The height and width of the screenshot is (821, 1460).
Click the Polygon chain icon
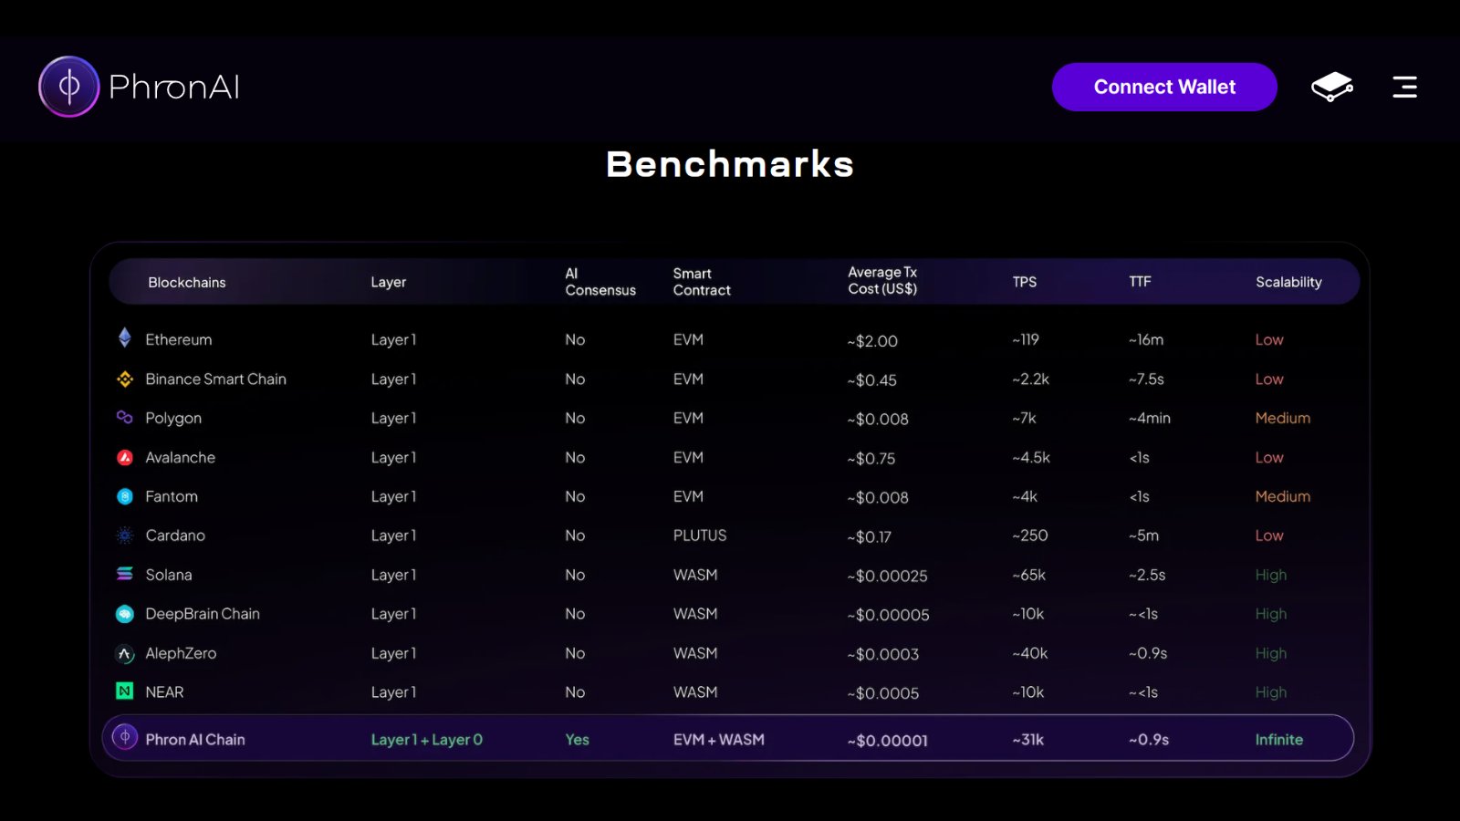coord(125,417)
